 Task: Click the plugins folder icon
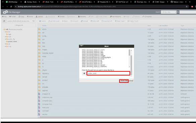coord(39,70)
